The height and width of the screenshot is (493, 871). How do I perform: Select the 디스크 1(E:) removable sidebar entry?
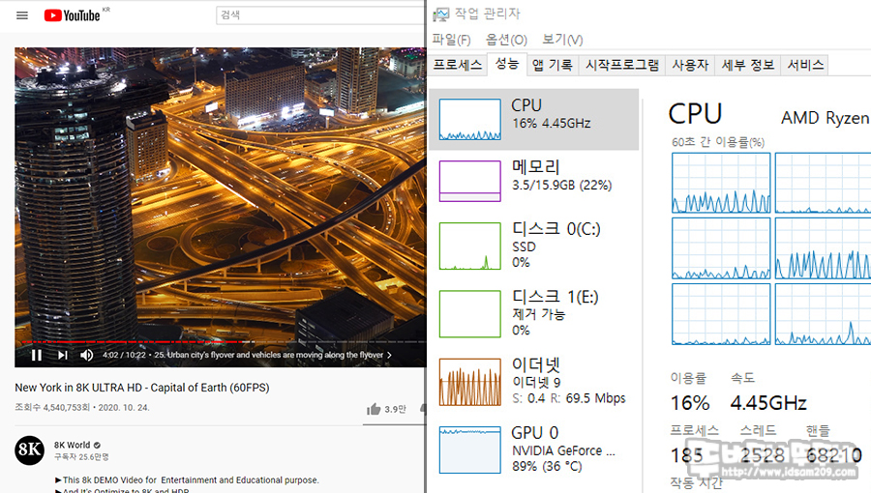[534, 314]
